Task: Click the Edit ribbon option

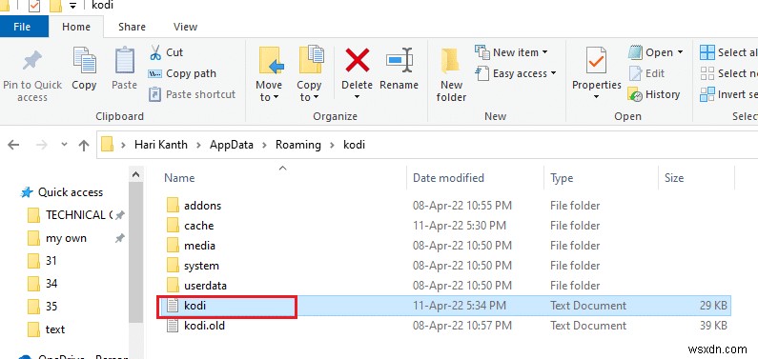Action: click(646, 74)
